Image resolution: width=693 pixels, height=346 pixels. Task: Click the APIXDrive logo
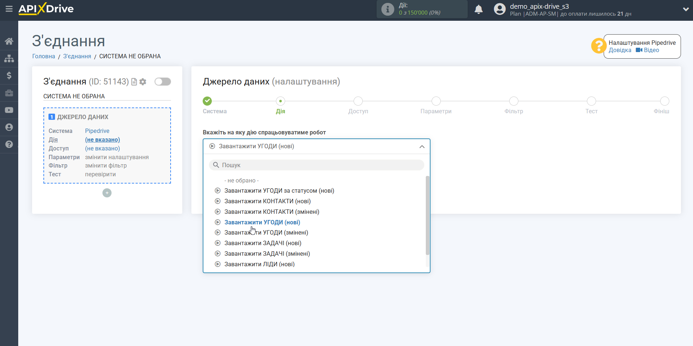point(46,9)
